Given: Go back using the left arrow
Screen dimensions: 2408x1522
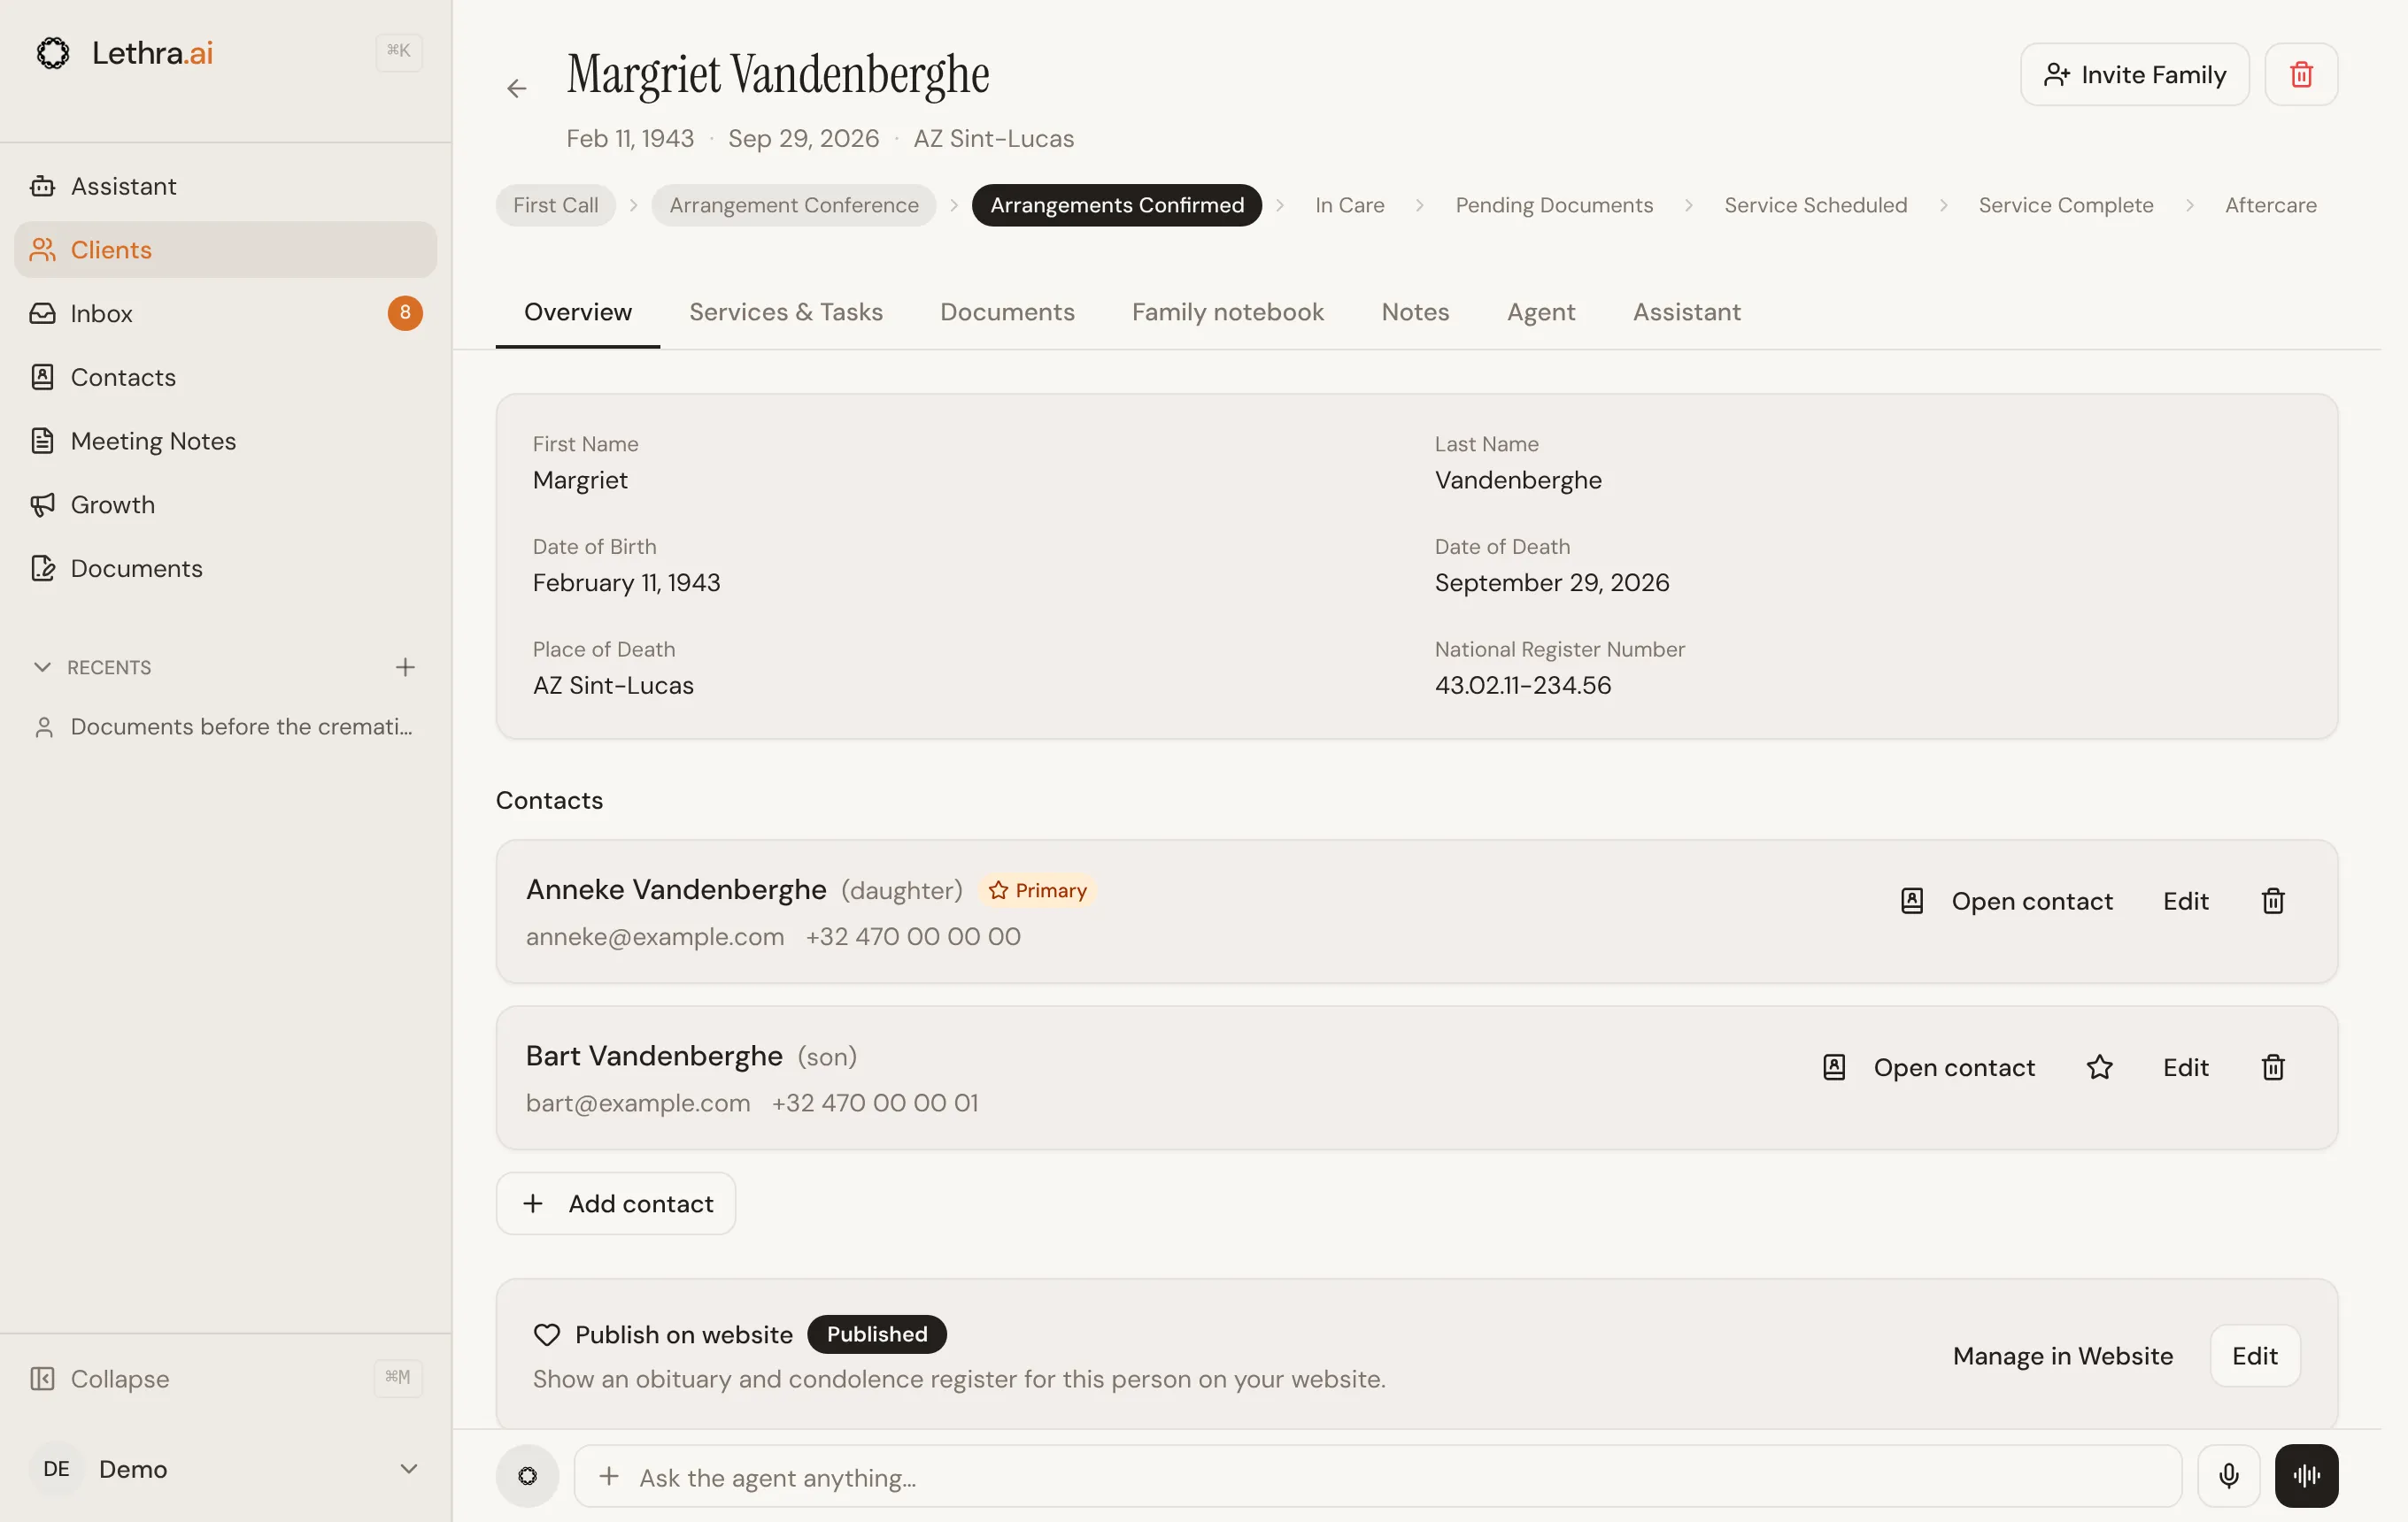Looking at the screenshot, I should click(x=517, y=89).
